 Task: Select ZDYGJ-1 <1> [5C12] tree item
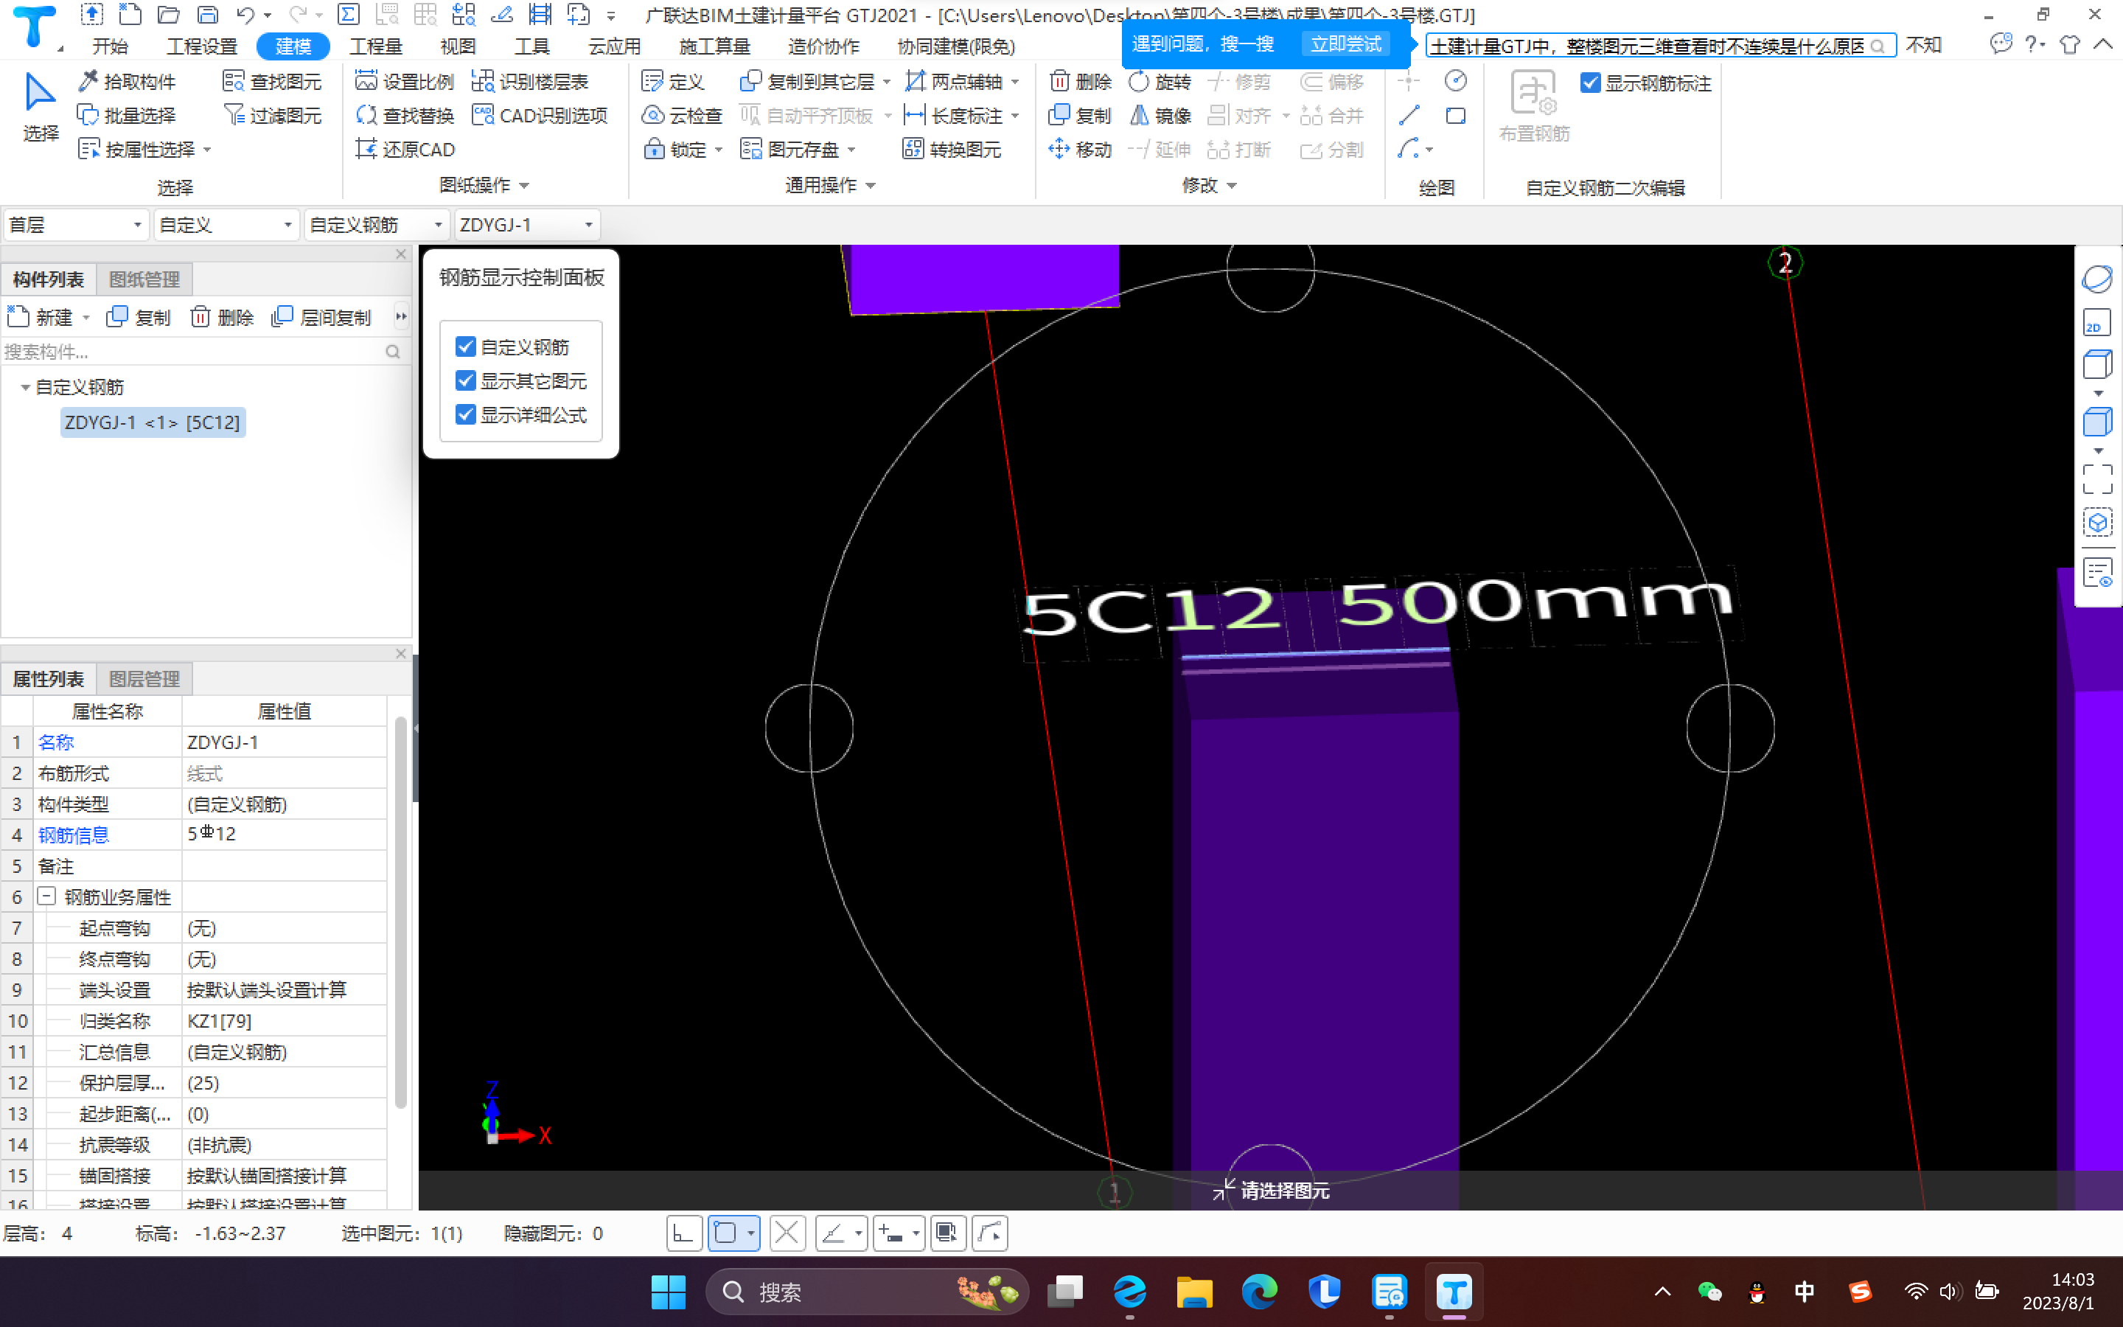pyautogui.click(x=153, y=422)
